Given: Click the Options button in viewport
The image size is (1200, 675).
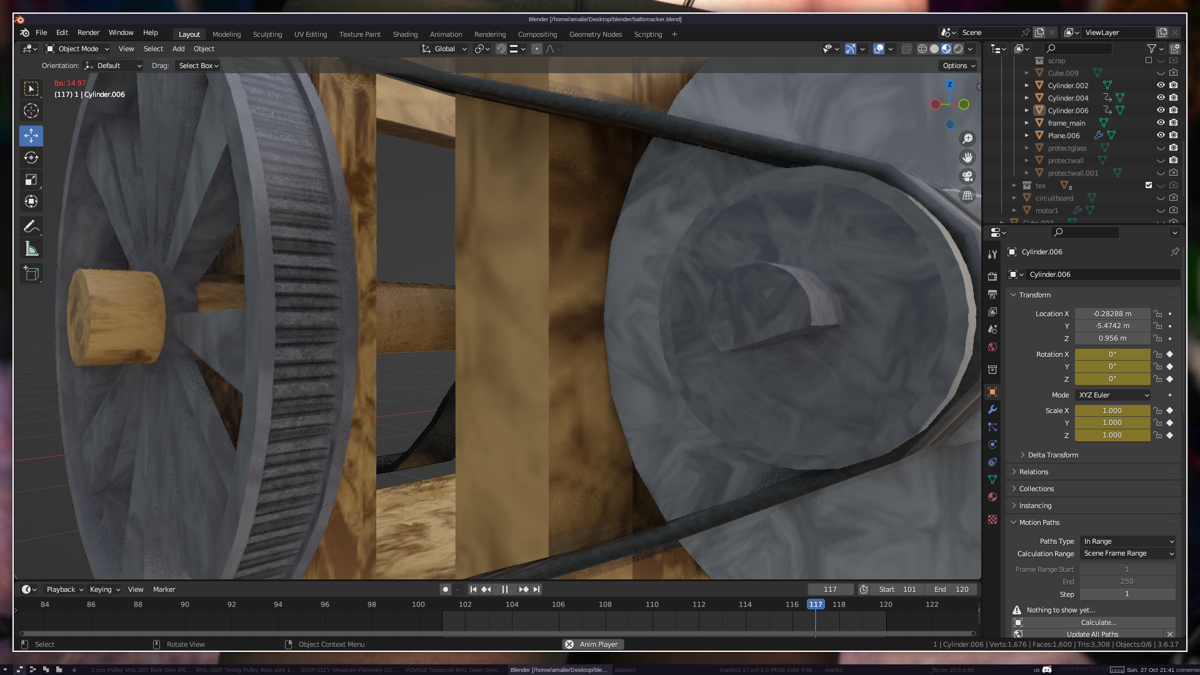Looking at the screenshot, I should [959, 66].
